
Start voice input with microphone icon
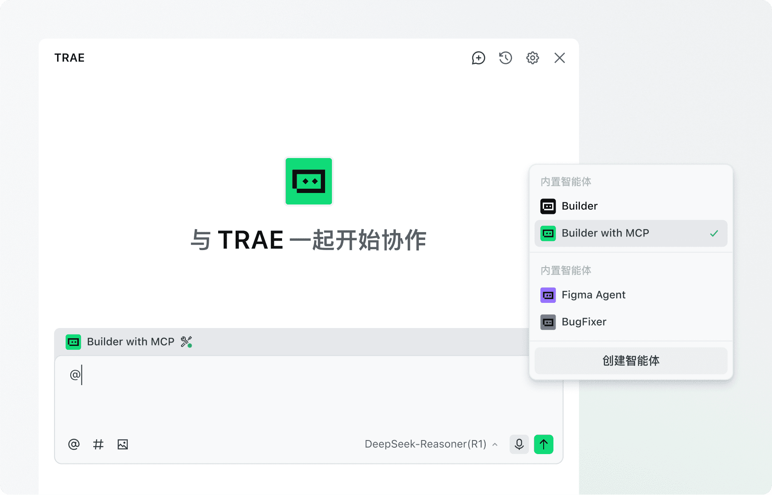(x=519, y=444)
